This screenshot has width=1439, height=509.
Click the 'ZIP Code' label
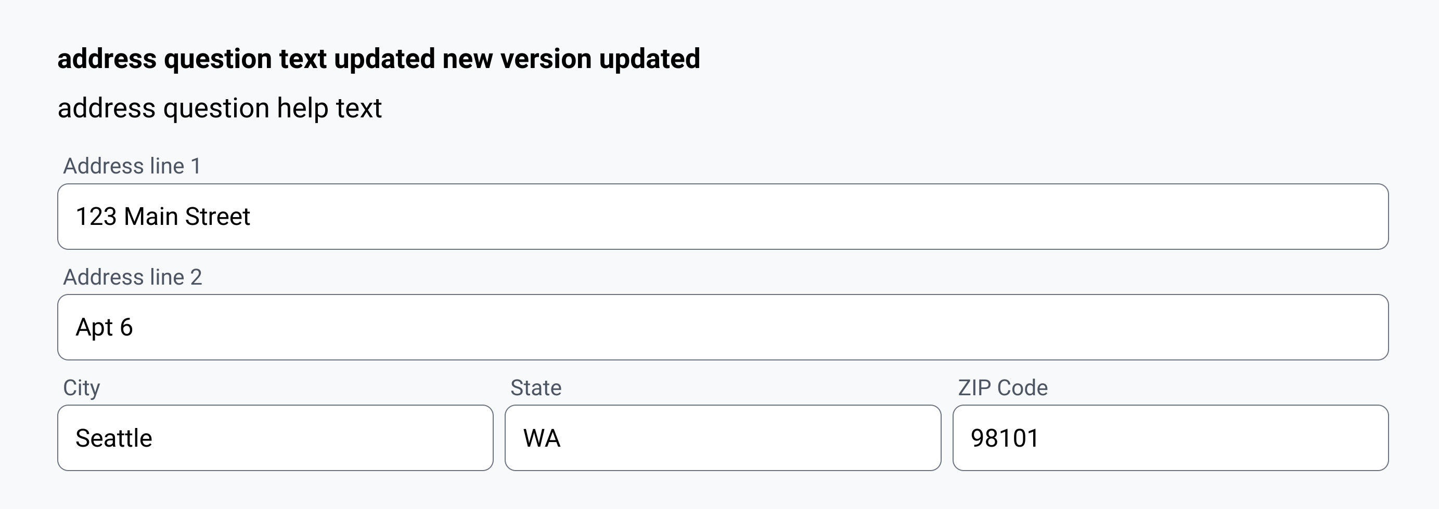[x=1003, y=389]
